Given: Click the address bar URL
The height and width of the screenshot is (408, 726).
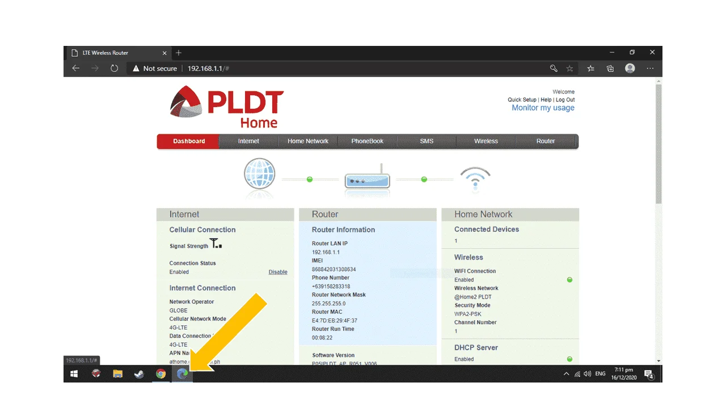Looking at the screenshot, I should (x=208, y=69).
